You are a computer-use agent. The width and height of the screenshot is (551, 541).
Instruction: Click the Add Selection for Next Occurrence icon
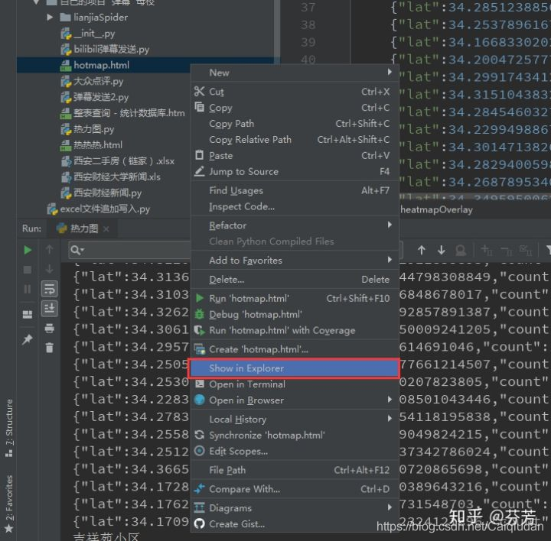487,250
